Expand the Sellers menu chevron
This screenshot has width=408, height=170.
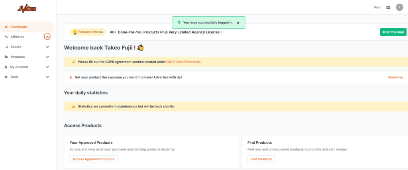47,47
